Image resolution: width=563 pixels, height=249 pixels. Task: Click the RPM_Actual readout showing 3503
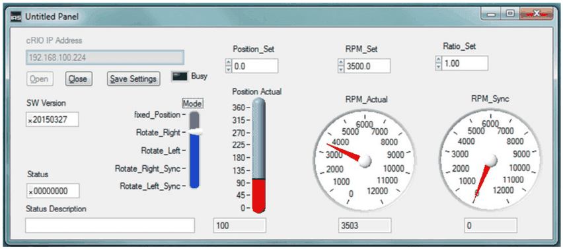pos(365,225)
